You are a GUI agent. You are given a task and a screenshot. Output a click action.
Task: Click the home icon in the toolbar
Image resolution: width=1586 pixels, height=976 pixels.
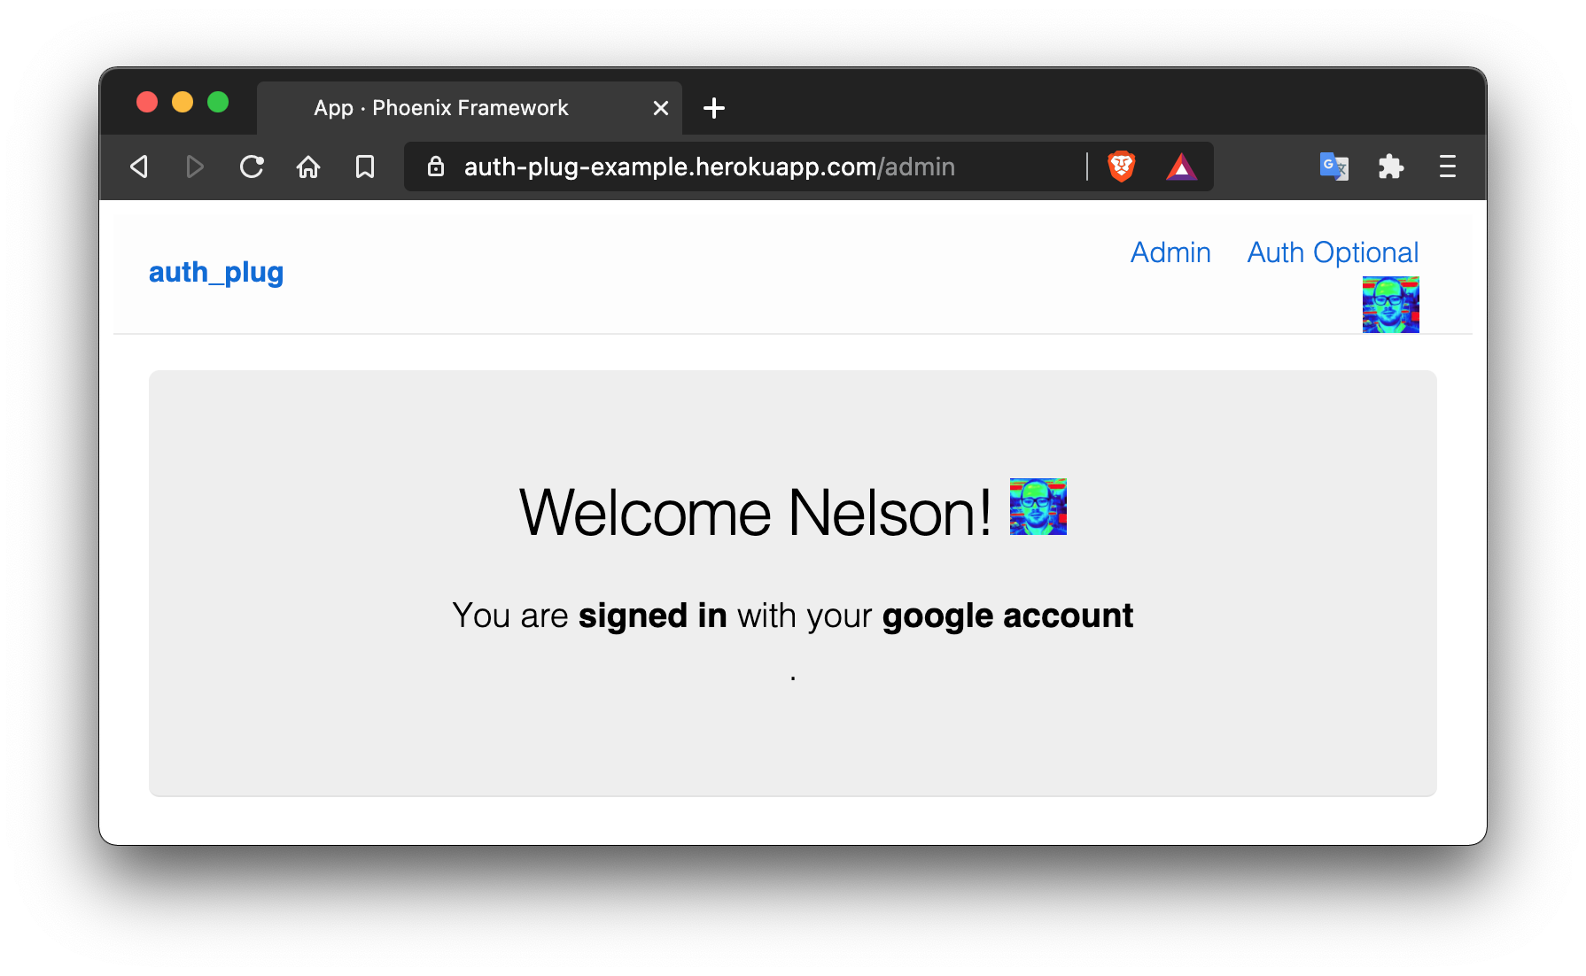(x=308, y=167)
